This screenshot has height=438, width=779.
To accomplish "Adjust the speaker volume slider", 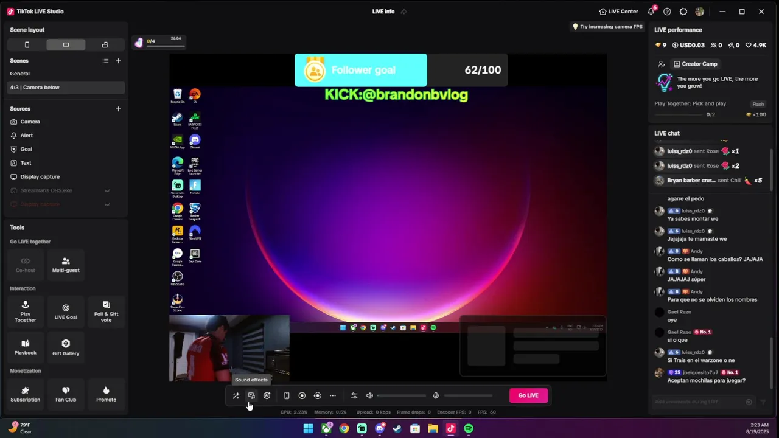I will pyautogui.click(x=402, y=395).
